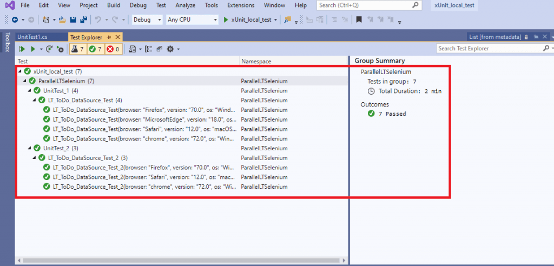Click Collapse All icon in Test Explorer
The width and height of the screenshot is (554, 266).
(x=160, y=49)
